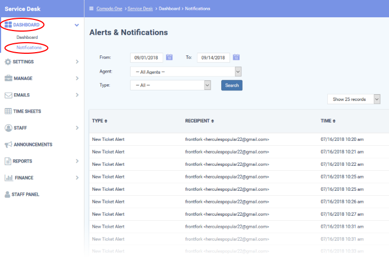Change the Show 25 records dropdown
Viewport: 389px width, 259px height.
tap(353, 99)
